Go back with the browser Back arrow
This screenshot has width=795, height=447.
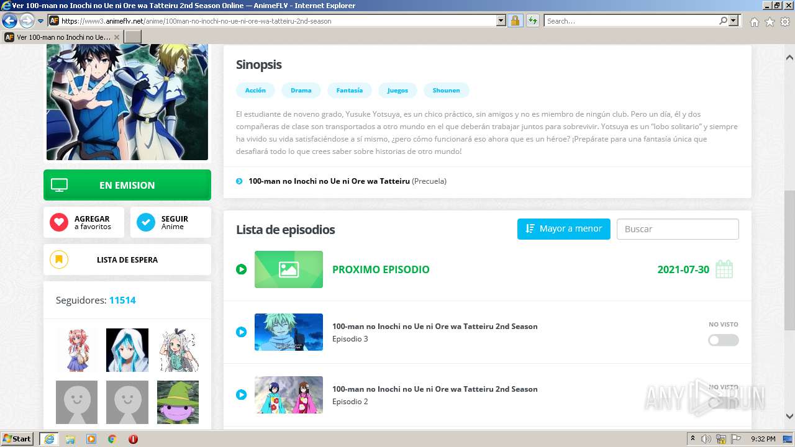pyautogui.click(x=9, y=21)
